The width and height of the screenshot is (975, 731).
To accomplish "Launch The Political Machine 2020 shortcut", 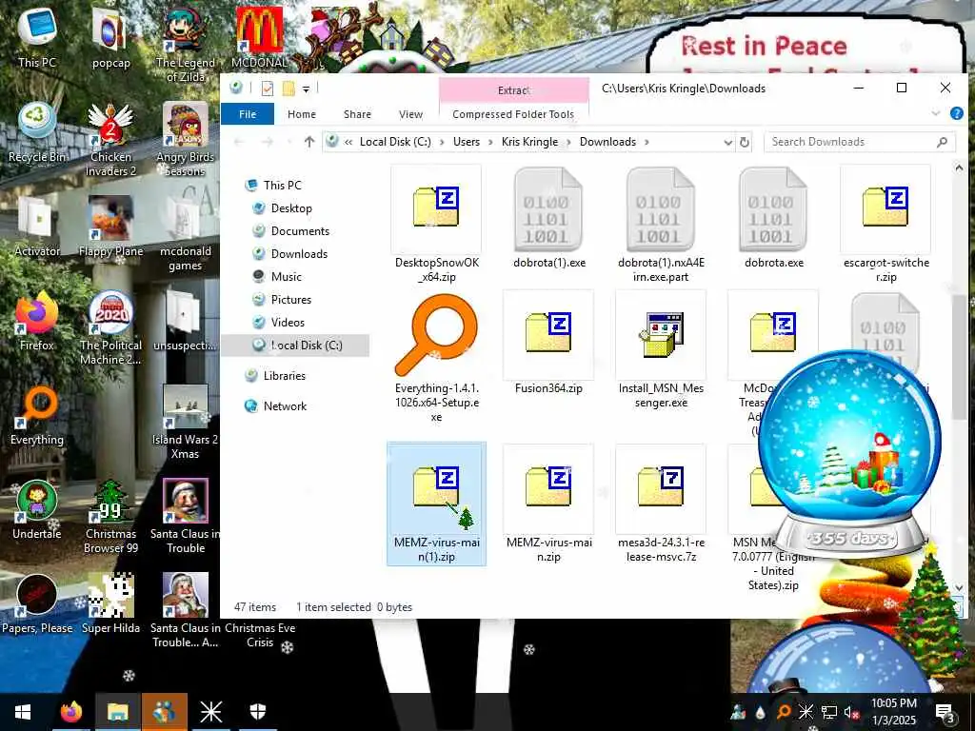I will coord(110,327).
